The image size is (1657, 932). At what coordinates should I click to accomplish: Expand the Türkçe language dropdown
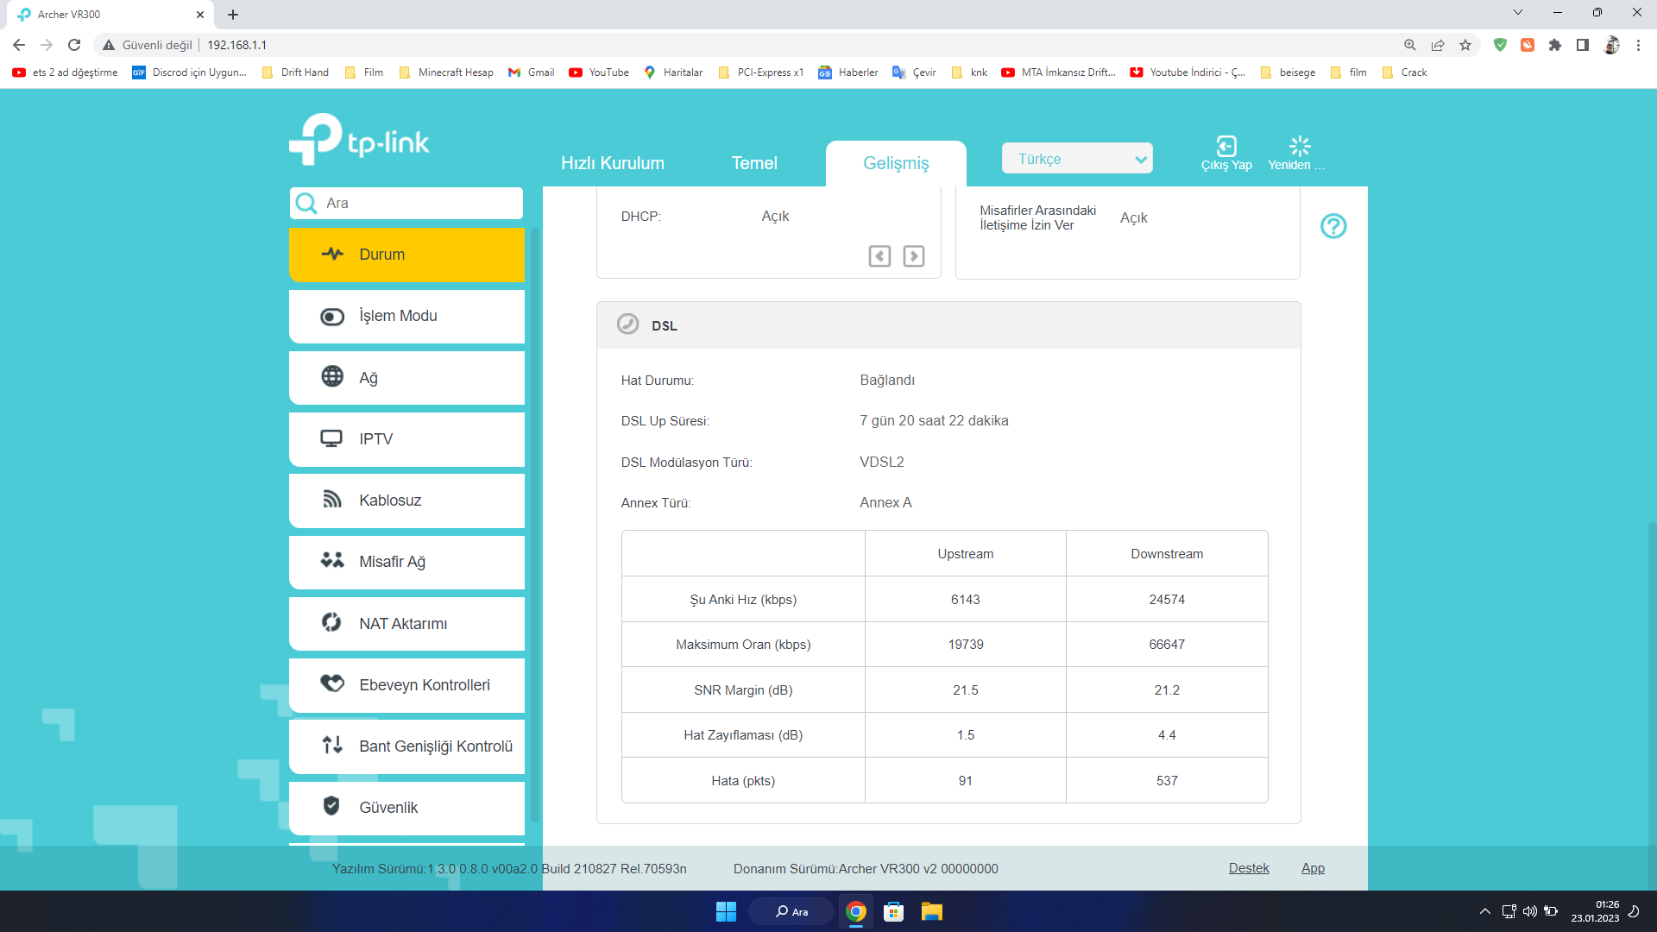click(1076, 159)
